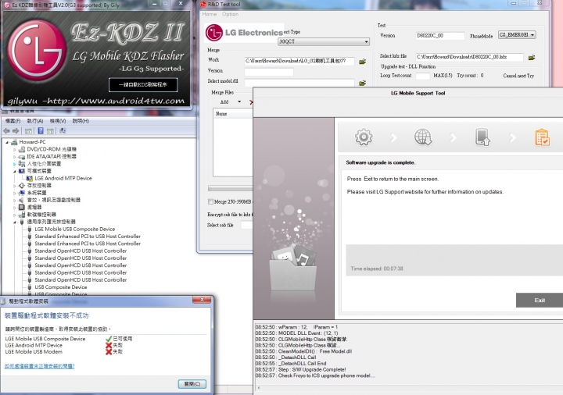Click the merge progress bar in R&D Test tool

[x=230, y=188]
